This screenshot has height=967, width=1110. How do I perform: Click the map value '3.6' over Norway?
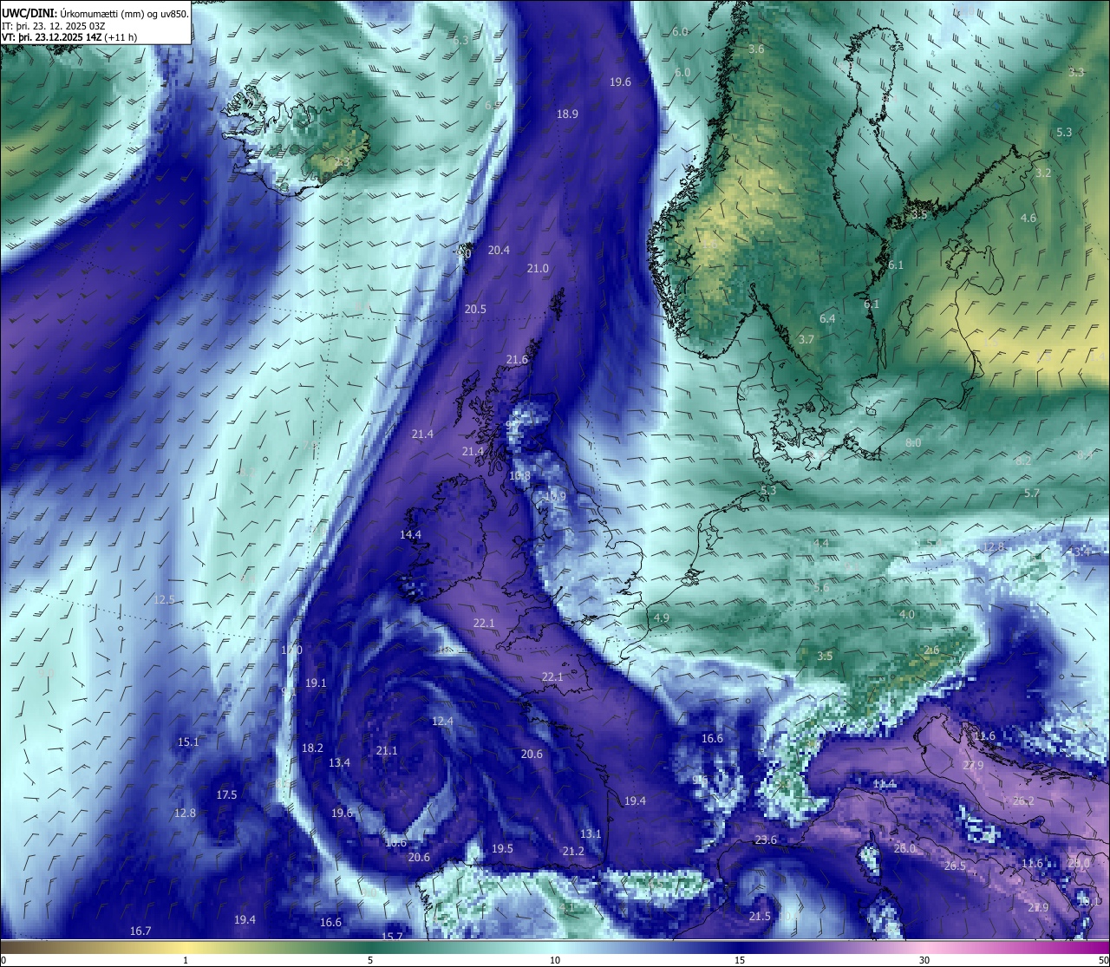point(756,49)
